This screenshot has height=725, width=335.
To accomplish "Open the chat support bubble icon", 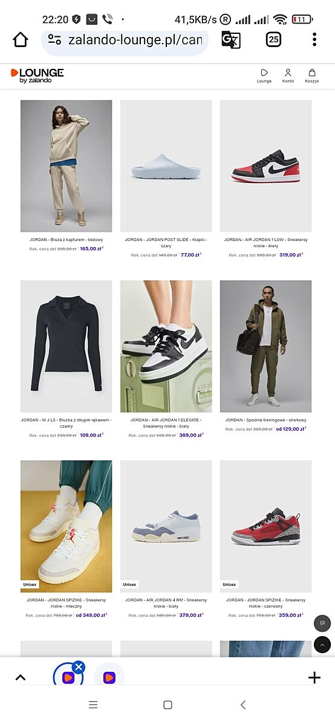I will [x=322, y=623].
